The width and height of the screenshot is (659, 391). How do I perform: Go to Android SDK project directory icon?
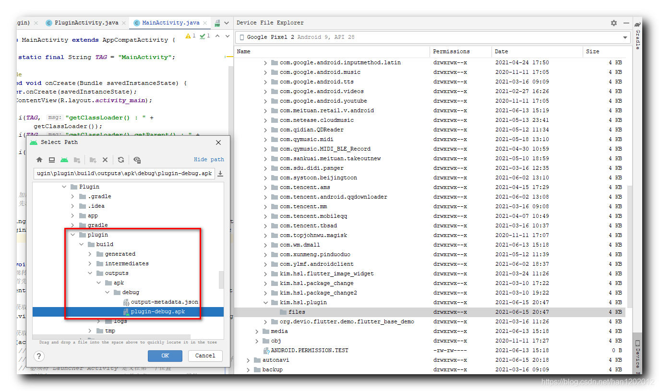click(x=64, y=160)
